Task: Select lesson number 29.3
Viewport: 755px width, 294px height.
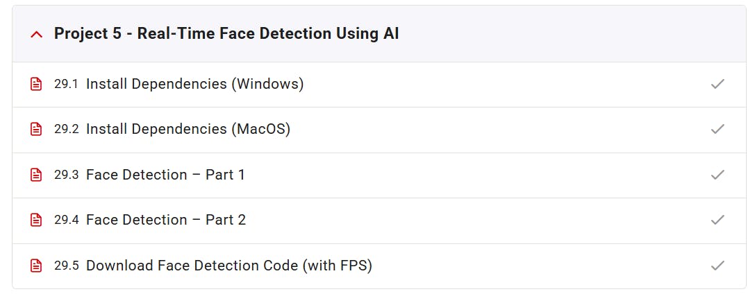Action: [x=66, y=175]
